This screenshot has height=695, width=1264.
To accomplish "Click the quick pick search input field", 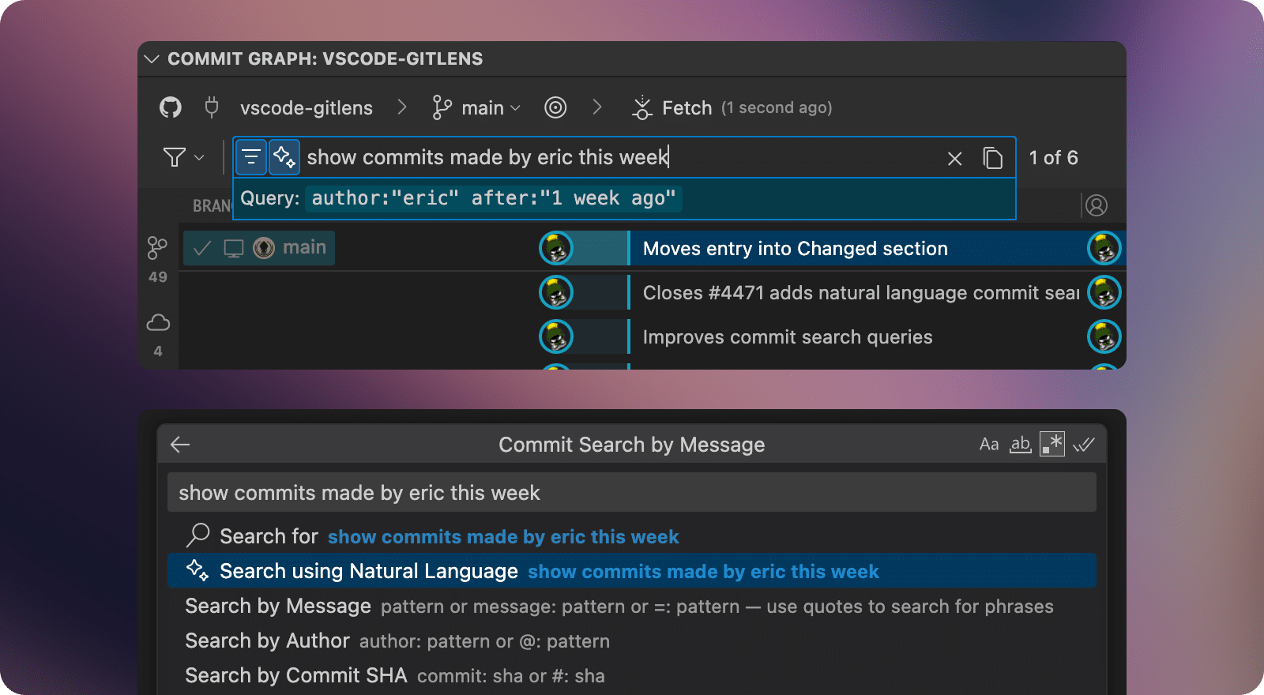I will [632, 492].
